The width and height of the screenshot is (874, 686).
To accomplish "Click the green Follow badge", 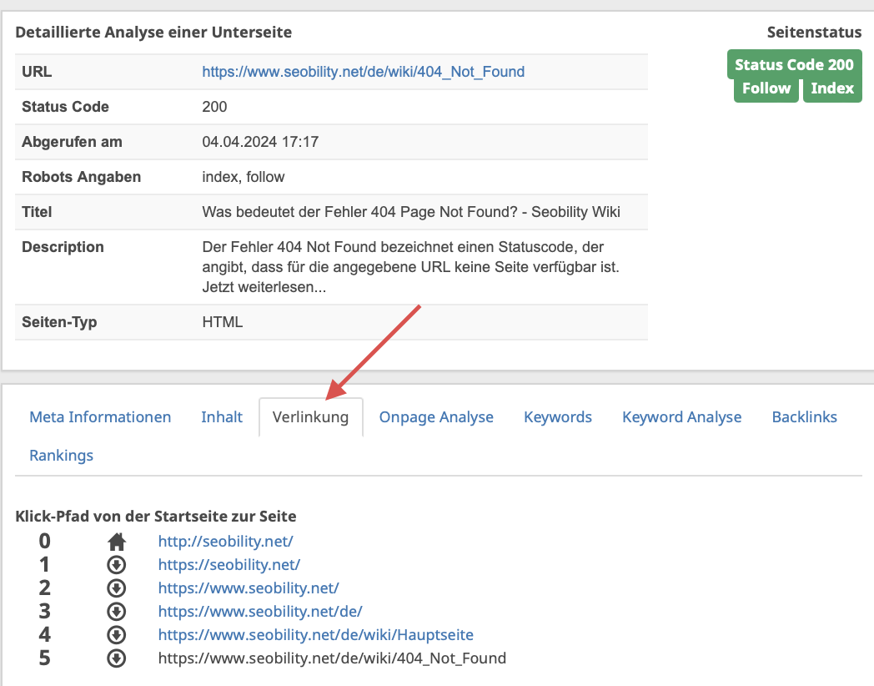I will click(766, 88).
